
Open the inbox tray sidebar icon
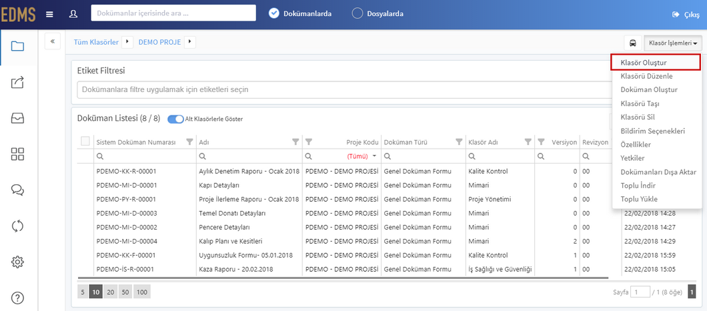click(17, 118)
